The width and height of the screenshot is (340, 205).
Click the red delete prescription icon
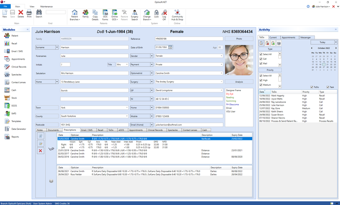click(40, 151)
